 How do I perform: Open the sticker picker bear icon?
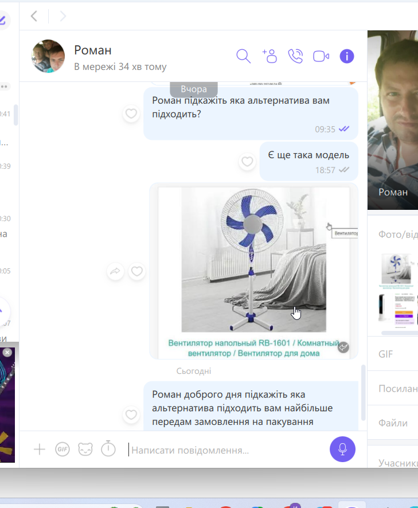85,450
